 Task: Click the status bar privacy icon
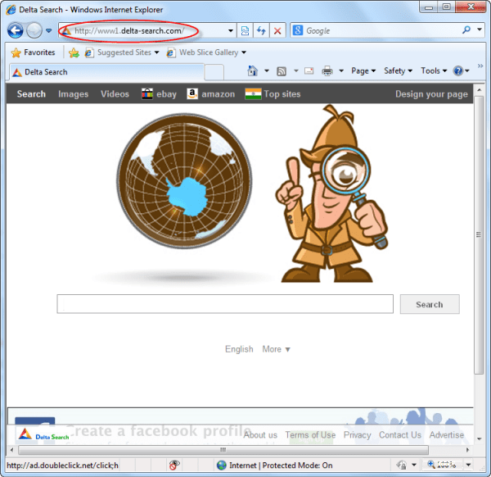click(x=402, y=465)
